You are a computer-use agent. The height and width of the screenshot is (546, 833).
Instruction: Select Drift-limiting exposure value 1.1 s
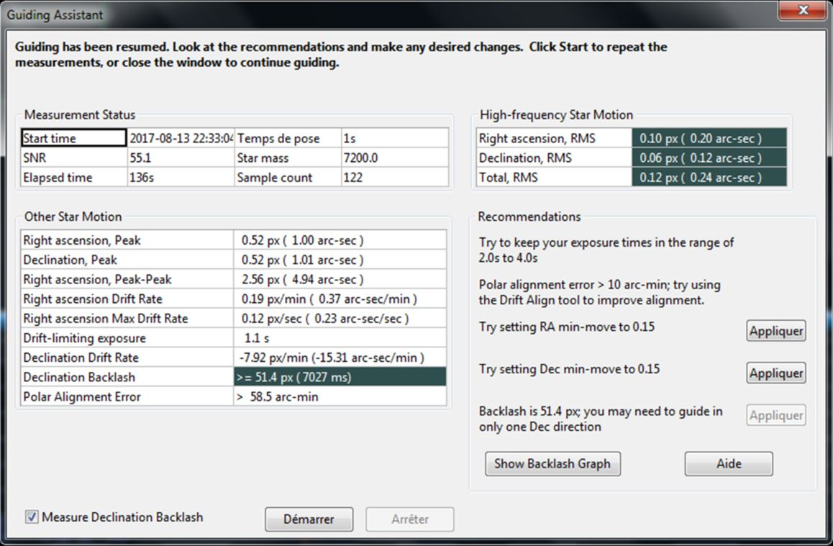coord(340,338)
